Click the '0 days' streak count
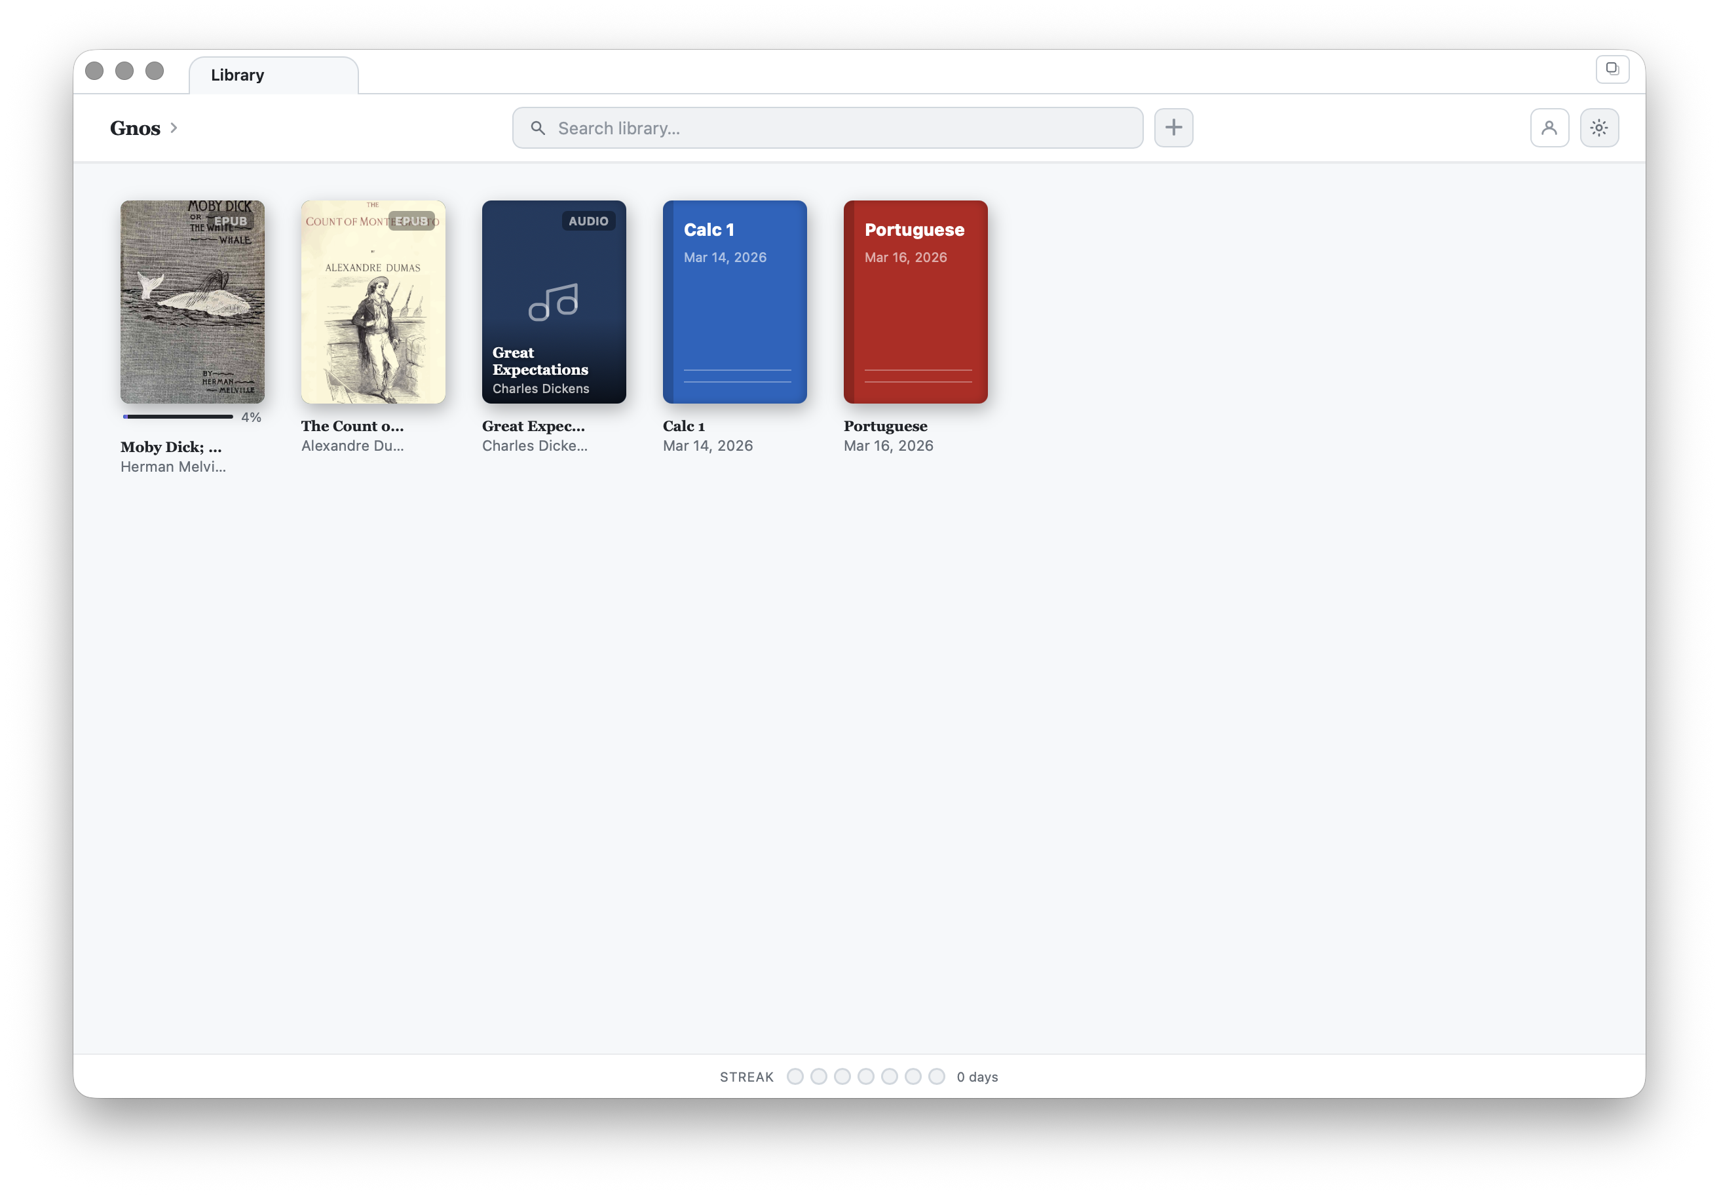This screenshot has width=1719, height=1195. (977, 1076)
